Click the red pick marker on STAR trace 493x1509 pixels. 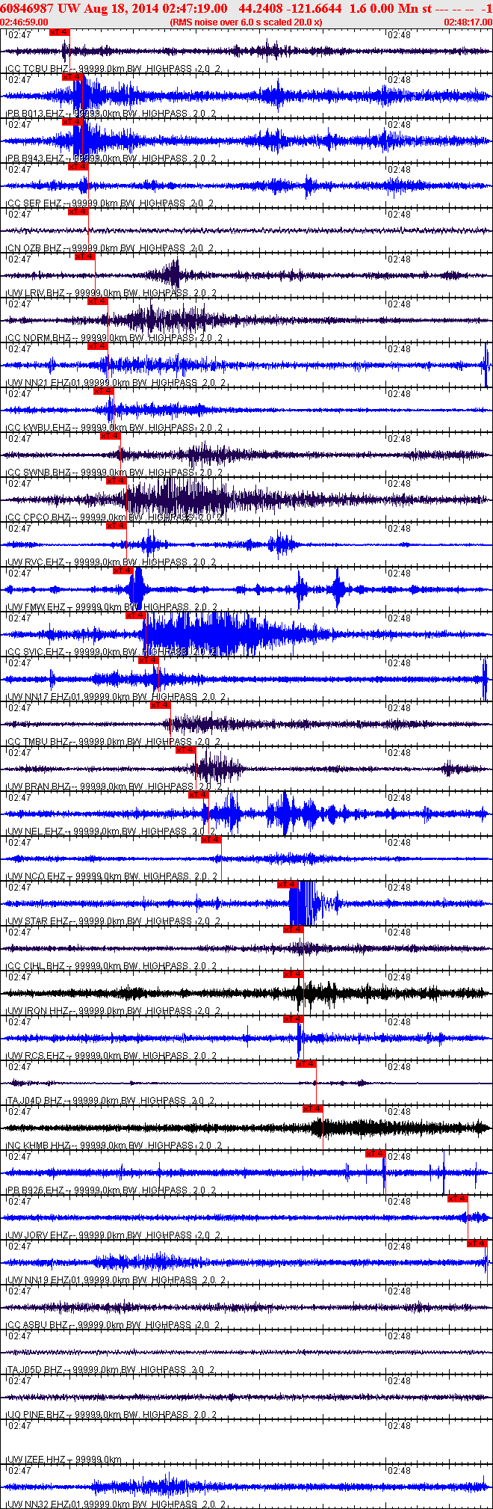pos(288,885)
